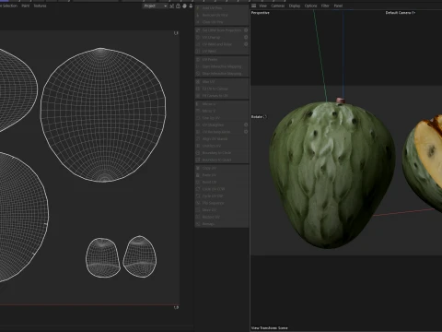Select the small right UV island at bottom
Viewport: 442px width, 332px height.
point(140,256)
